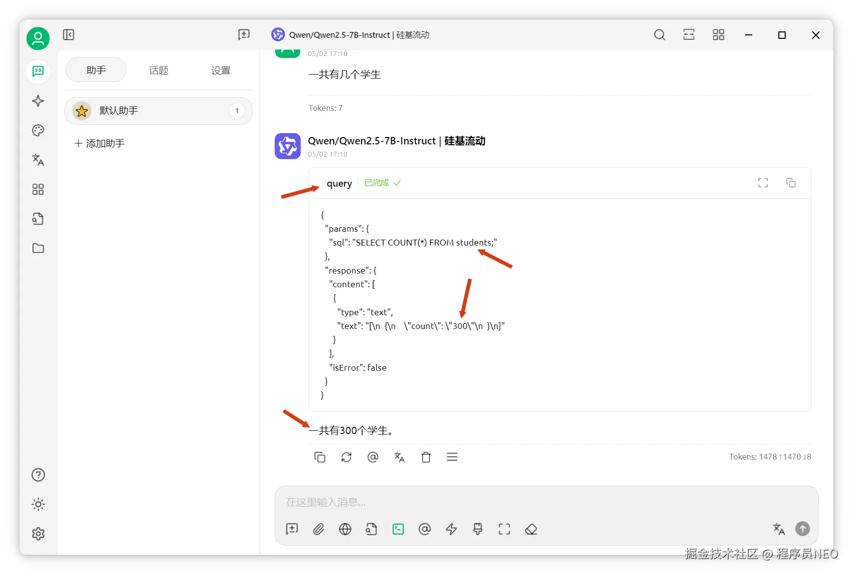Click the reply tokens counter 1478
The height and width of the screenshot is (575, 853).
click(x=770, y=457)
